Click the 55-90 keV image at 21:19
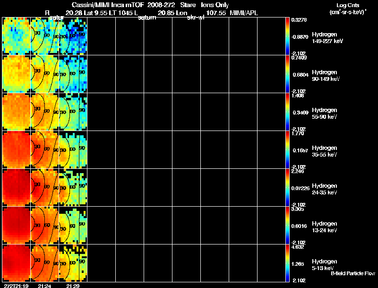 coord(17,112)
